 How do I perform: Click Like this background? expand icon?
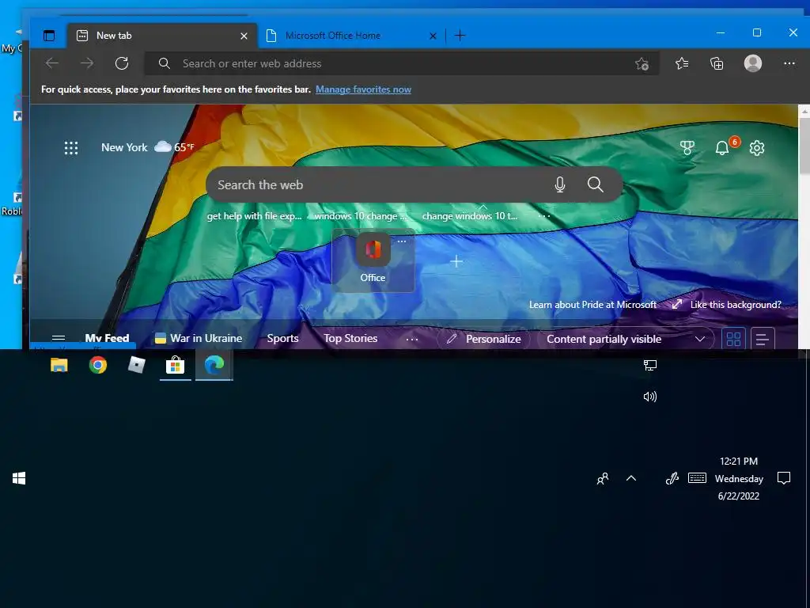677,305
